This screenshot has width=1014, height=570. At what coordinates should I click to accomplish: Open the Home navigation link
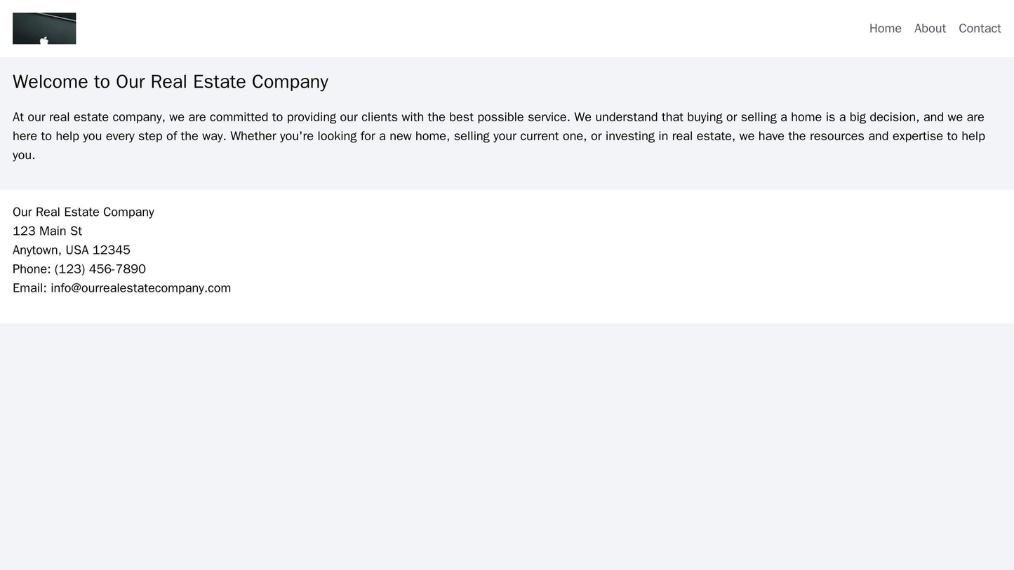(x=885, y=28)
